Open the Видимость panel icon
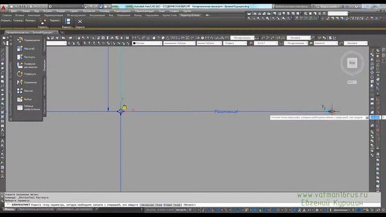The width and height of the screenshot is (386, 217). 68,22
